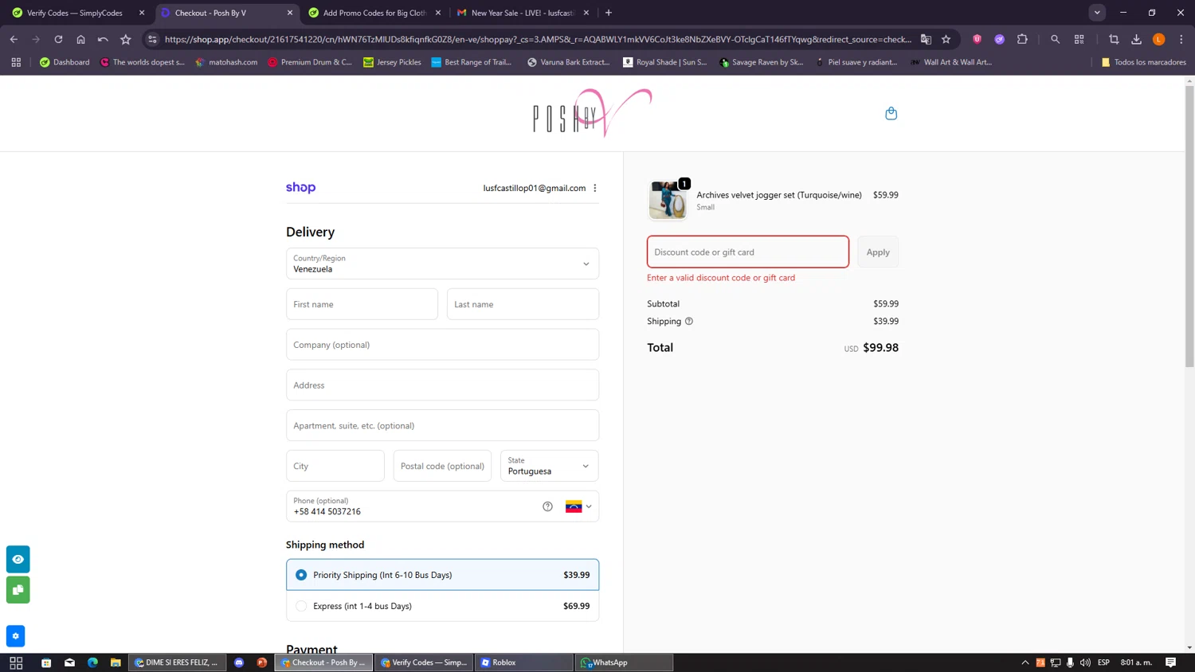The width and height of the screenshot is (1195, 672).
Task: Click the First name field
Action: click(x=362, y=304)
